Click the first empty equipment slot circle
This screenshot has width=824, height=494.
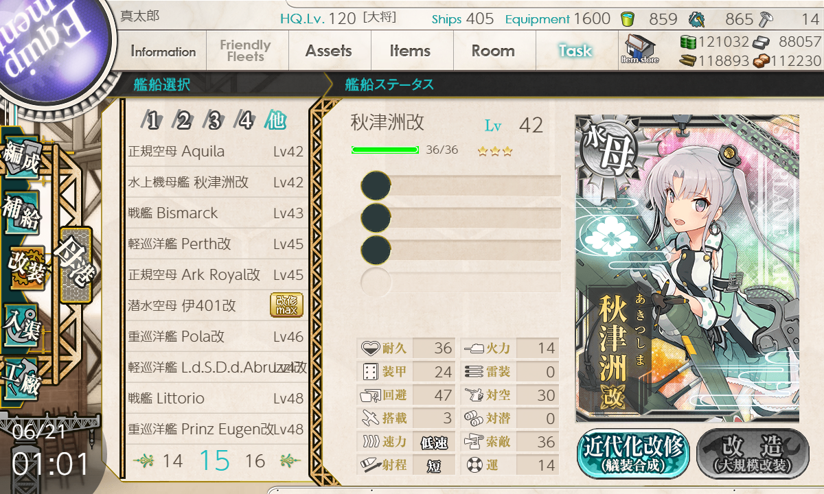[376, 186]
